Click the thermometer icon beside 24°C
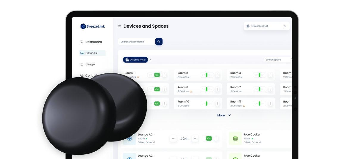Screen dimensions: 339x159 click(x=181, y=139)
